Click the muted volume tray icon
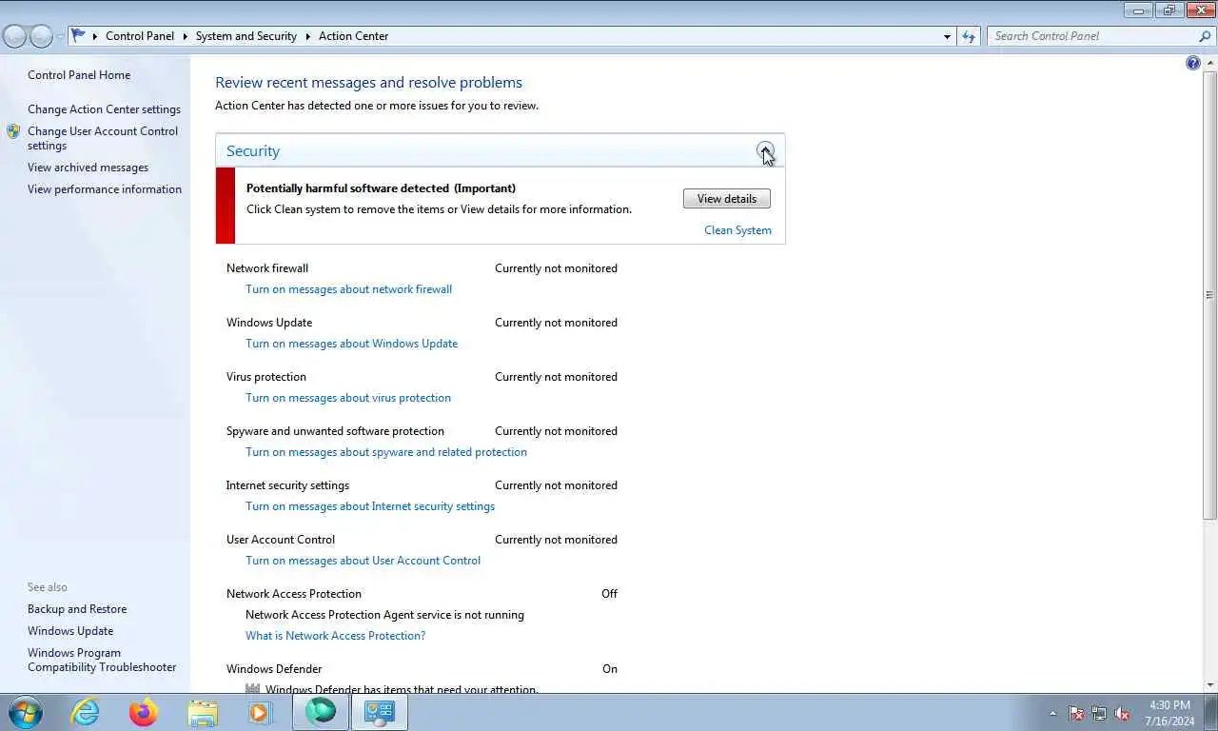This screenshot has height=731, width=1218. coord(1122,713)
